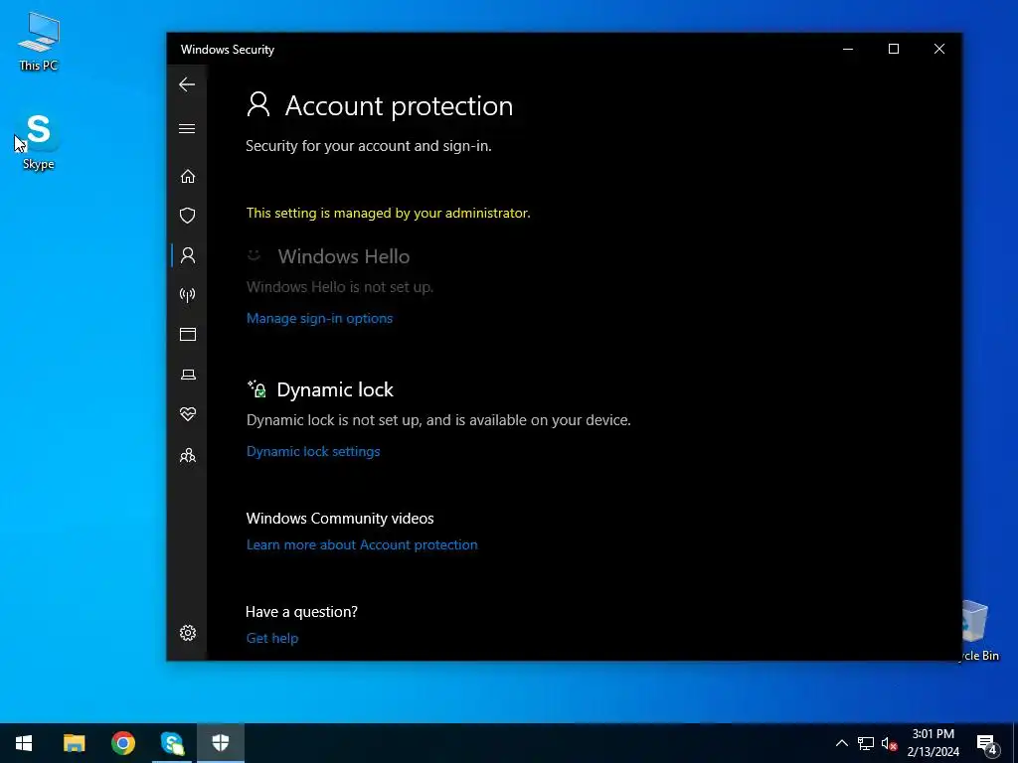Click Windows Security shield taskbar button

(x=221, y=743)
